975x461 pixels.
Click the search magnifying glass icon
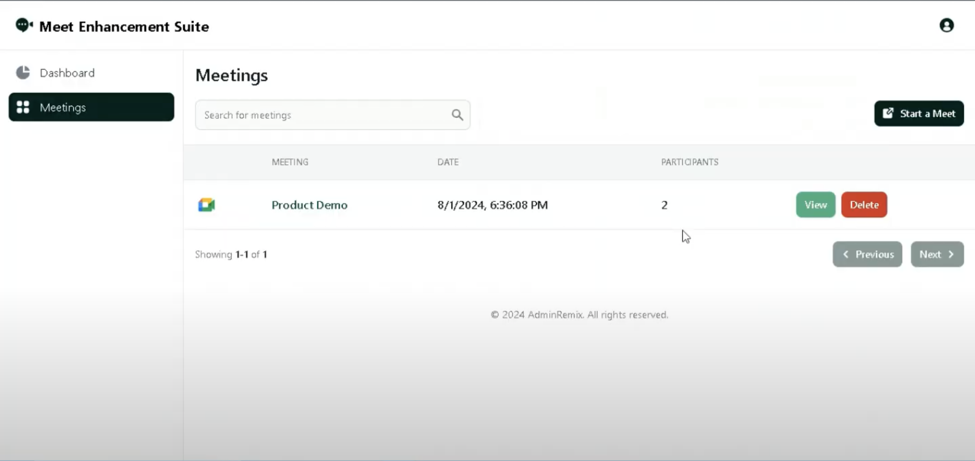(x=457, y=115)
